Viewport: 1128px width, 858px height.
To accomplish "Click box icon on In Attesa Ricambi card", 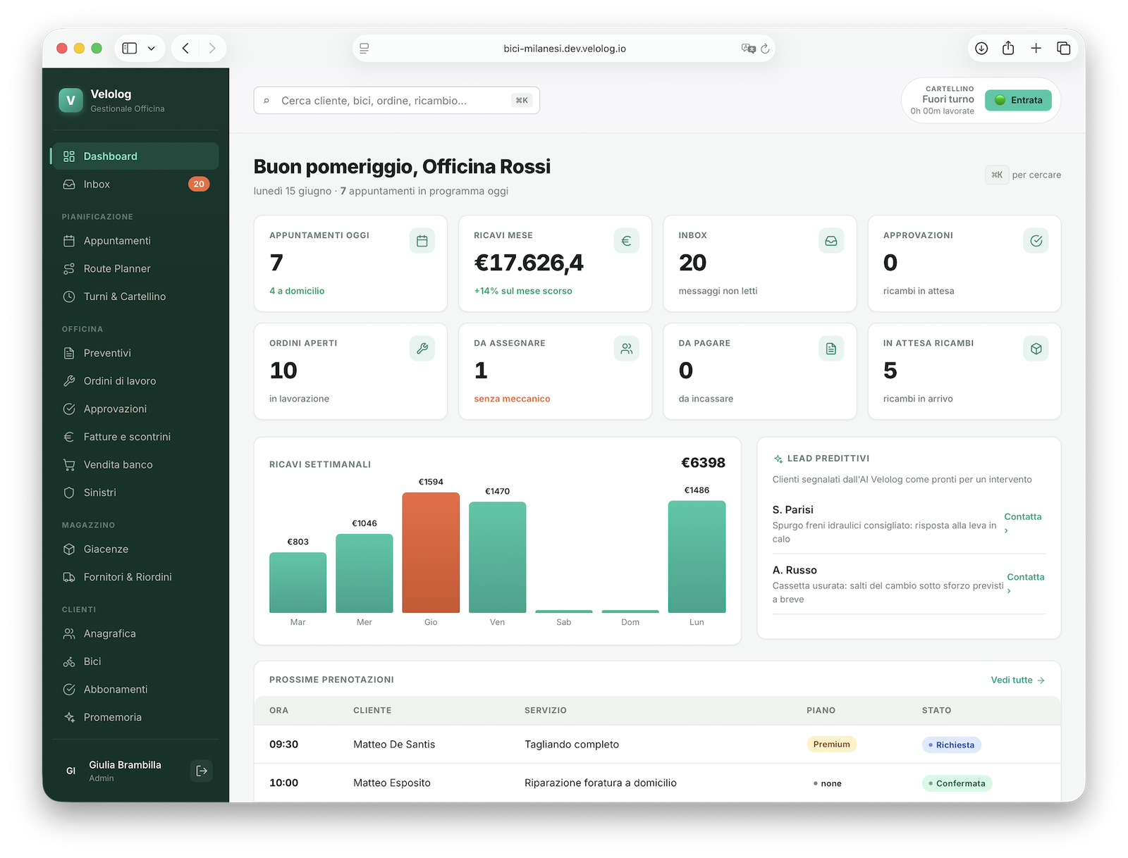I will (x=1036, y=349).
